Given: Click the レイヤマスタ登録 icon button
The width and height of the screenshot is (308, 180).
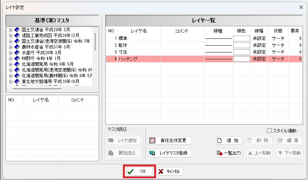Looking at the screenshot, I should (x=170, y=153).
